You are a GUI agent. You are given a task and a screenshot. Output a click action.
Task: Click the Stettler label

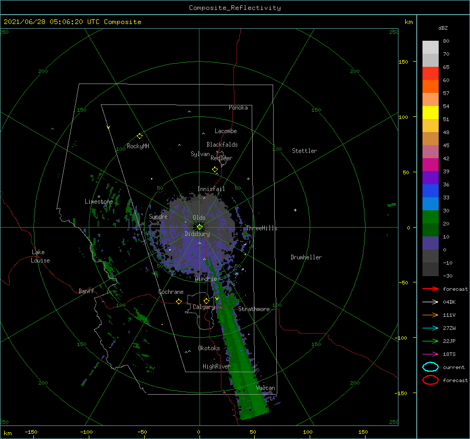point(304,151)
